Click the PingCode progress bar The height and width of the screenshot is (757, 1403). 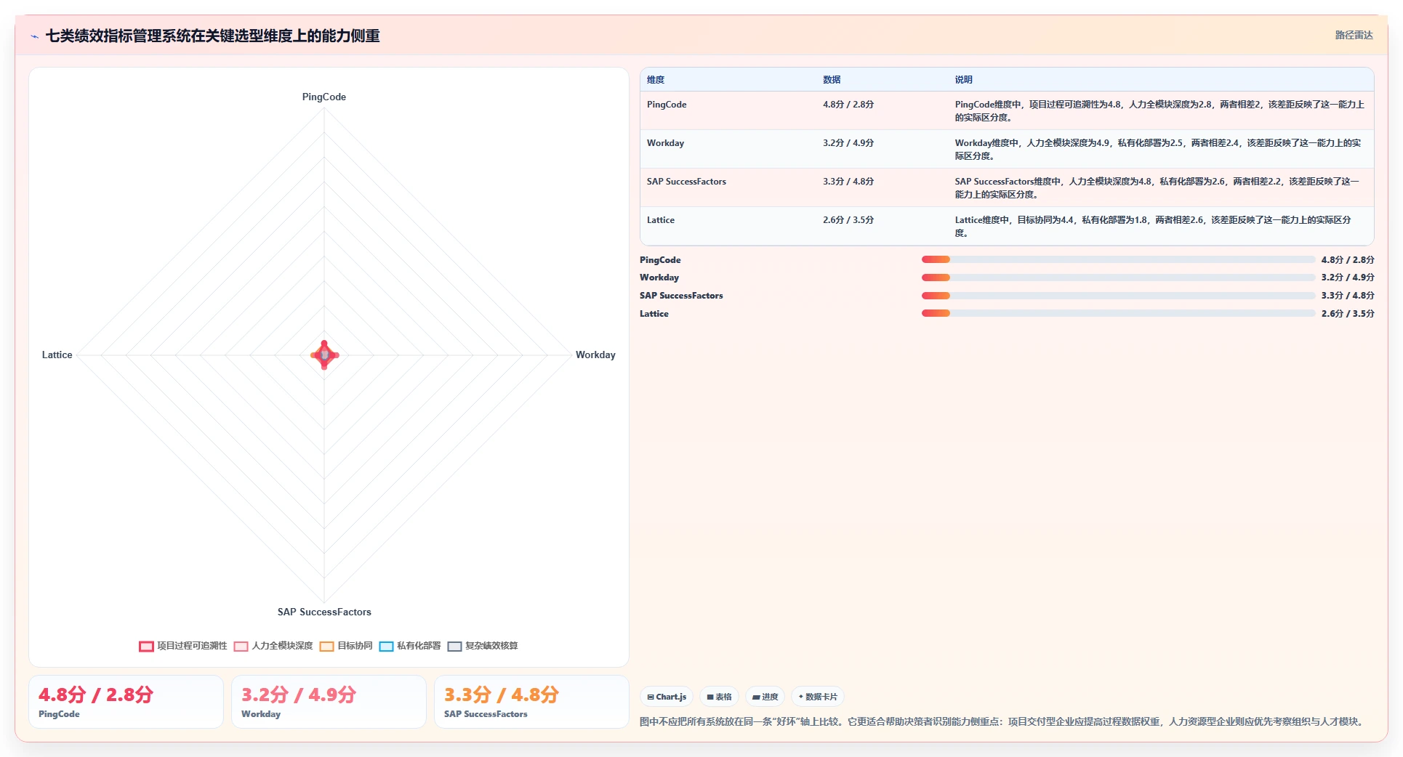[x=1118, y=259]
